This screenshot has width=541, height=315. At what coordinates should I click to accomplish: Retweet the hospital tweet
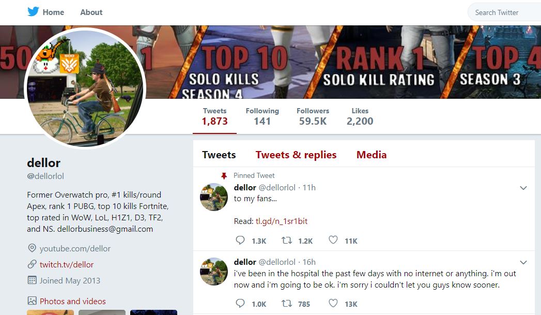[x=286, y=304]
